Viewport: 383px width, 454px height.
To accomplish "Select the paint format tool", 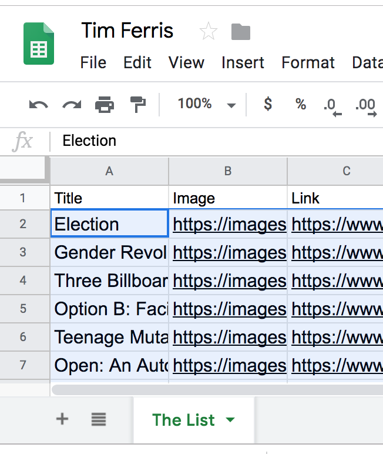I will (x=138, y=105).
